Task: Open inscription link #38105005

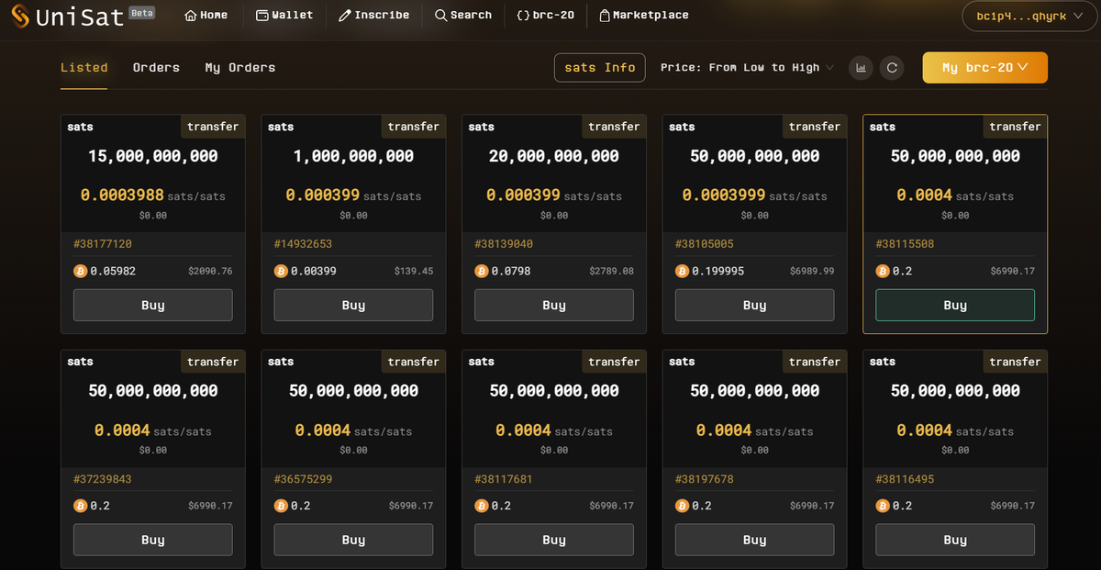Action: coord(705,244)
